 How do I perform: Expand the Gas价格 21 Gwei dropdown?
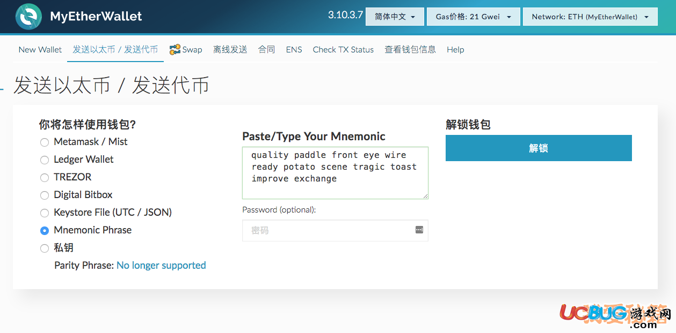pos(473,17)
